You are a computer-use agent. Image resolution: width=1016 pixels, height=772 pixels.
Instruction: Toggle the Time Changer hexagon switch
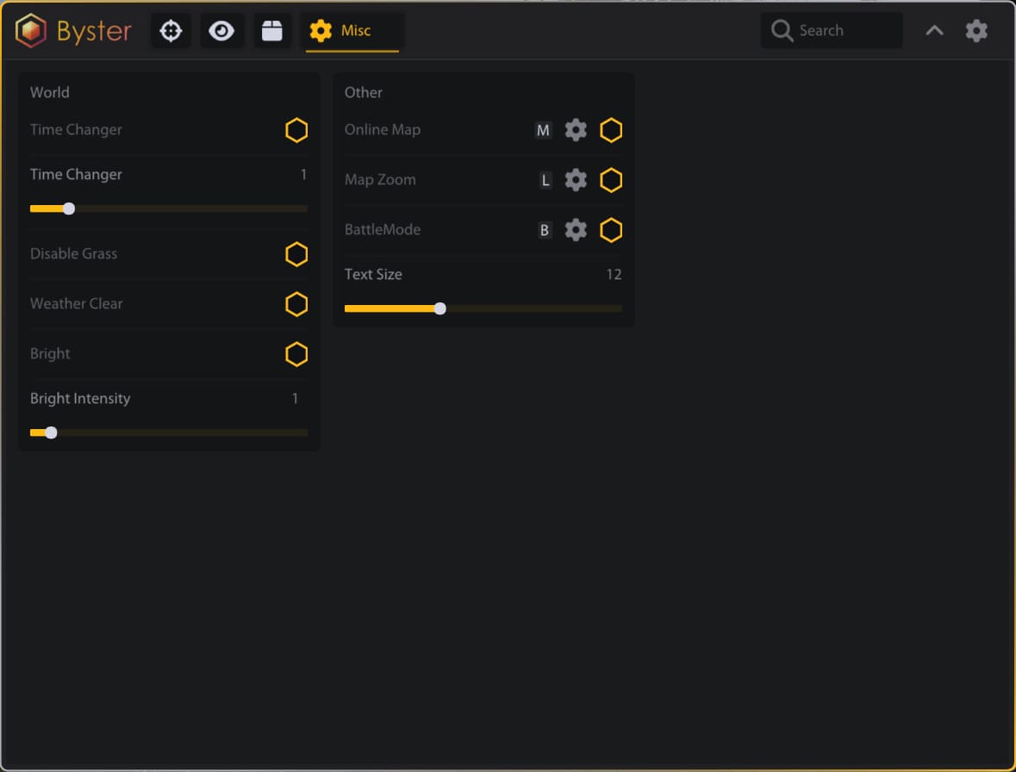pyautogui.click(x=296, y=130)
